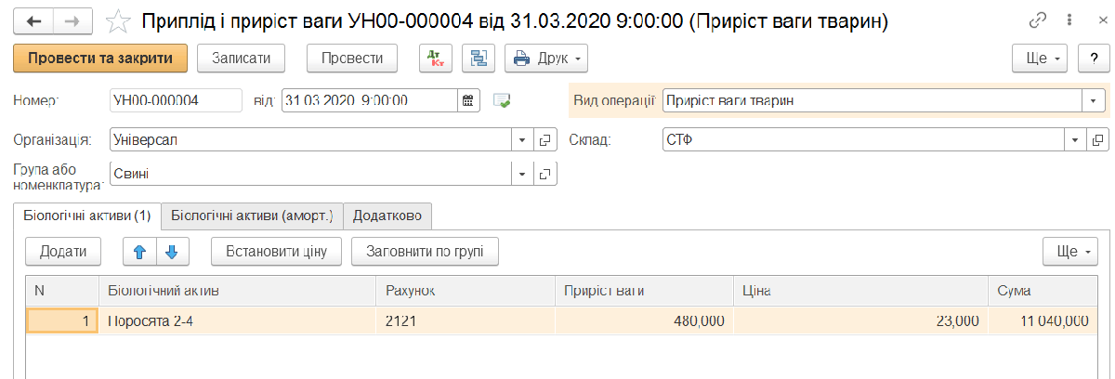Click Додати to add row
Image resolution: width=1115 pixels, height=379 pixels.
pyautogui.click(x=63, y=251)
